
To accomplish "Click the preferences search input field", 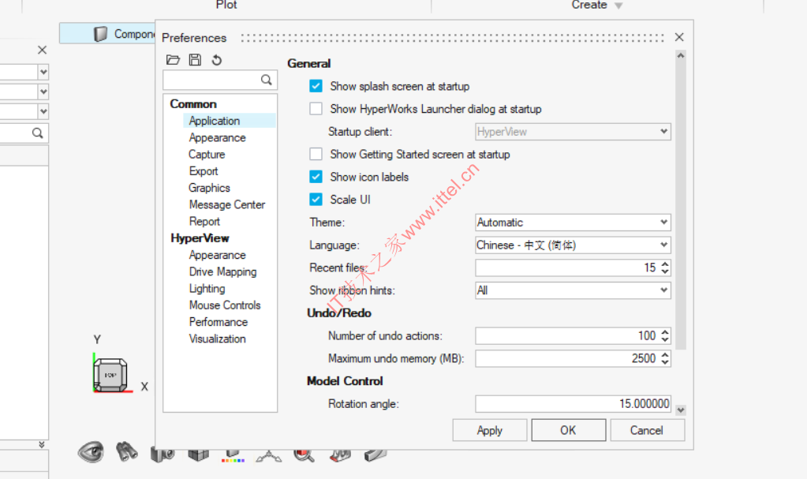I will click(211, 80).
